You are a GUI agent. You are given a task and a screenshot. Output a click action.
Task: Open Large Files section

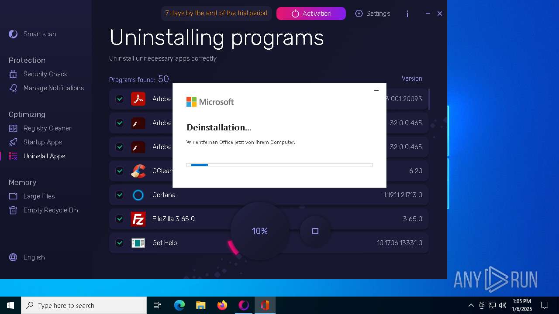(x=39, y=196)
